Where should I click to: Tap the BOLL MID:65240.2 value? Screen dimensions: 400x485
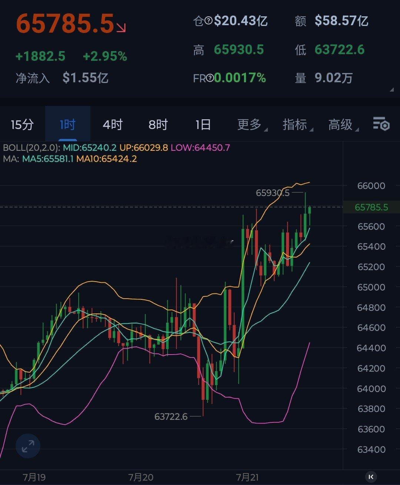pyautogui.click(x=90, y=147)
